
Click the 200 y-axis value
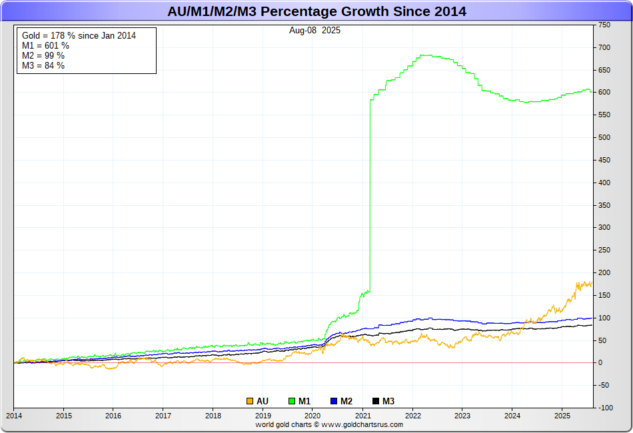click(604, 273)
